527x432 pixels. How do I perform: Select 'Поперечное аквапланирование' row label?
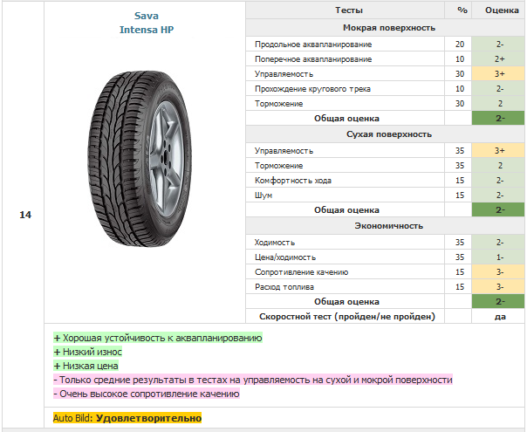pyautogui.click(x=313, y=59)
